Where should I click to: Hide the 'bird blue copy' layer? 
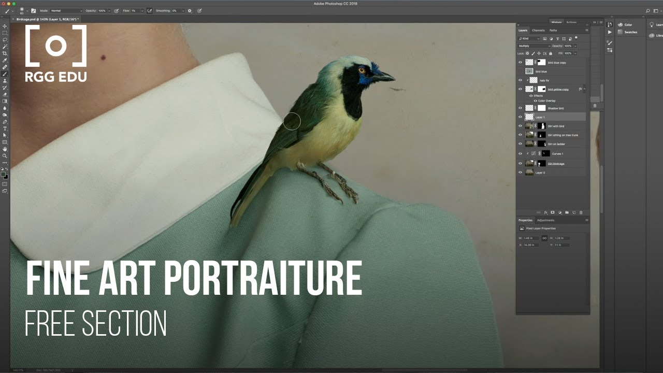pos(521,62)
